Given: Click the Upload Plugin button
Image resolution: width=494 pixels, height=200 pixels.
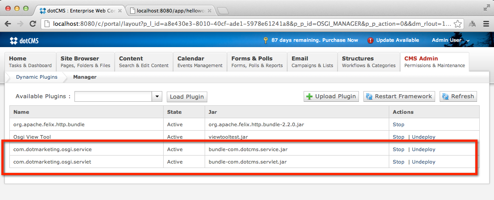Looking at the screenshot, I should (331, 96).
